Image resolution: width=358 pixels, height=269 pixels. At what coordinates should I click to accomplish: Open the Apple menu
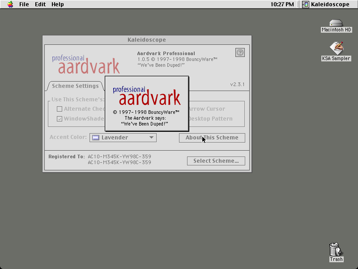coord(10,4)
